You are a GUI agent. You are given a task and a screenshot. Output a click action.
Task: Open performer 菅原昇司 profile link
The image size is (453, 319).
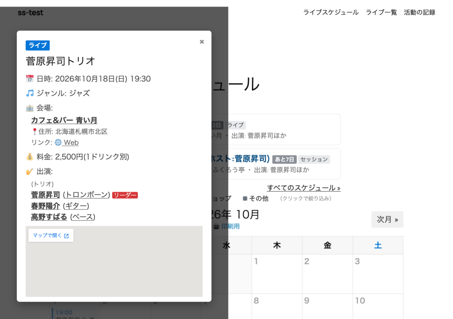(x=46, y=195)
